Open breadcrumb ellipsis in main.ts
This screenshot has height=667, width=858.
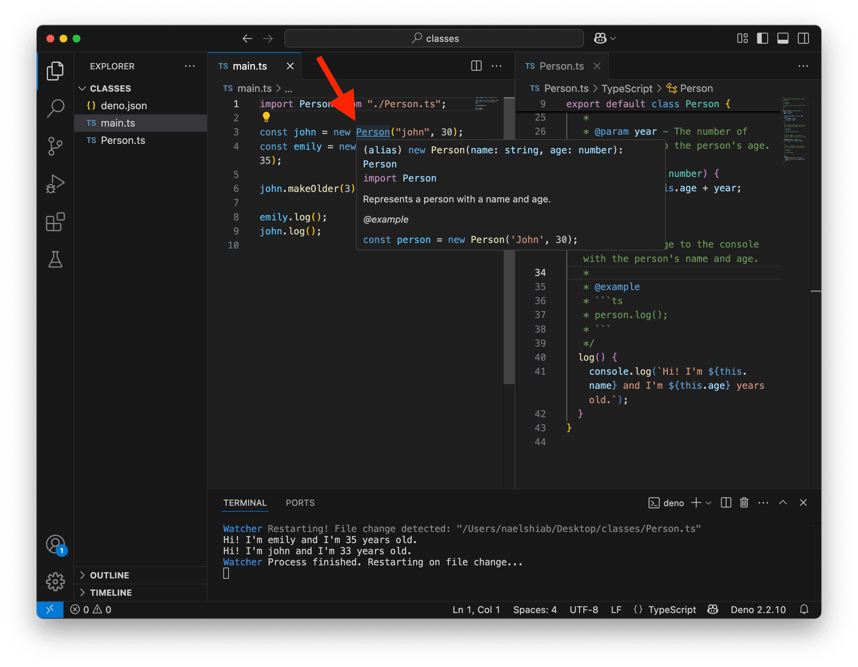pyautogui.click(x=288, y=89)
